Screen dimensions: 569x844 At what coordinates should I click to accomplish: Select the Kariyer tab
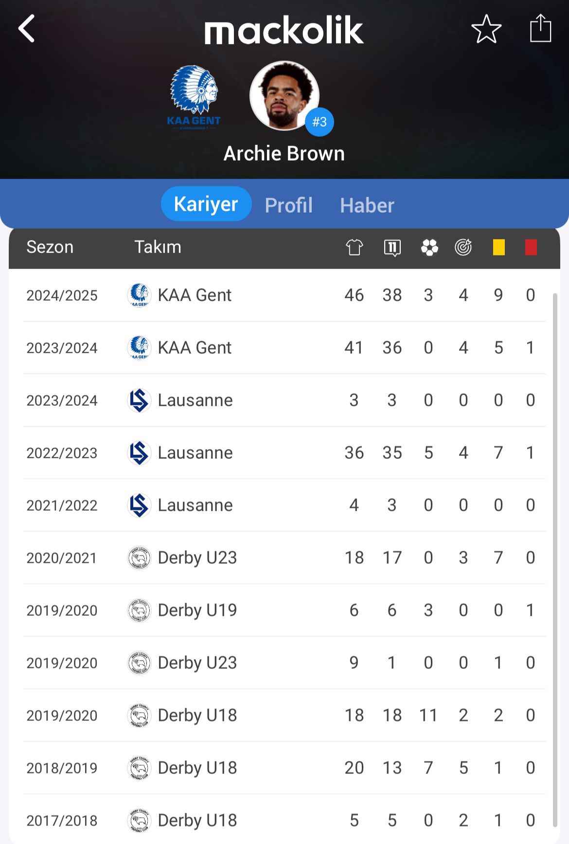point(206,204)
